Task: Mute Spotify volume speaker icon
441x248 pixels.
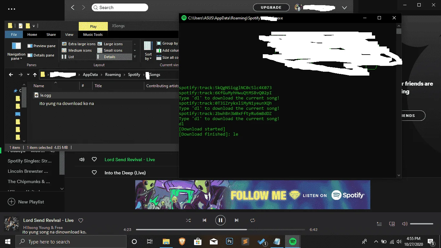Action: pos(405,224)
